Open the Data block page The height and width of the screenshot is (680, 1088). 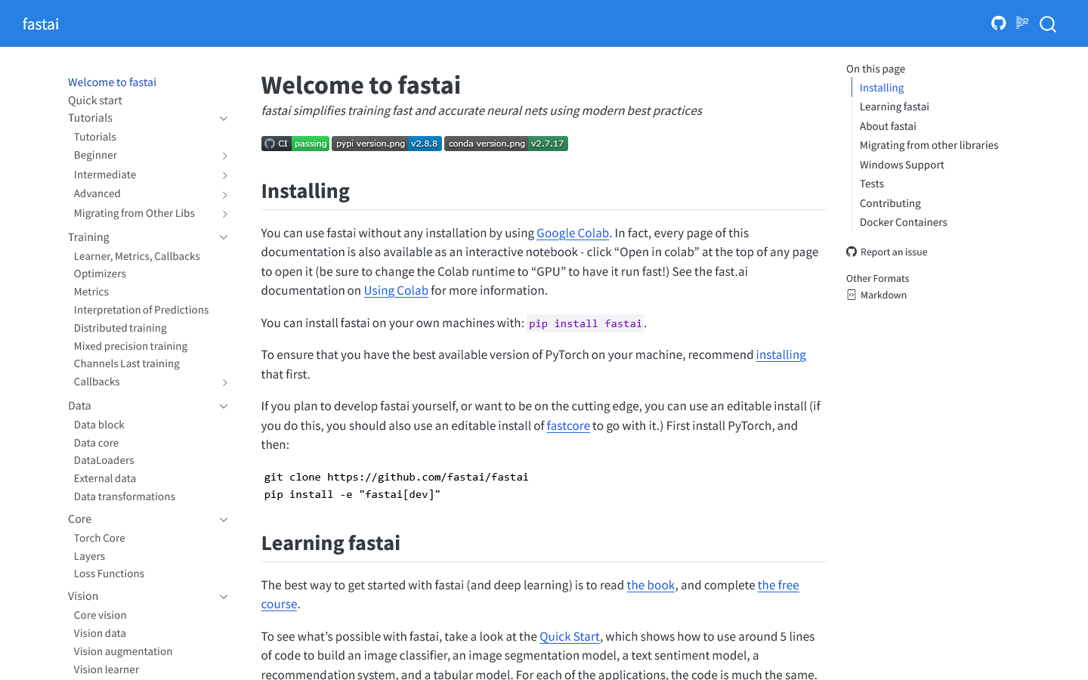[x=99, y=425]
